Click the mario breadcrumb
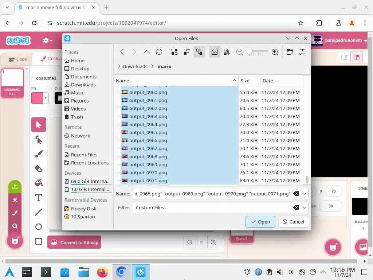The image size is (373, 280). 164,66
